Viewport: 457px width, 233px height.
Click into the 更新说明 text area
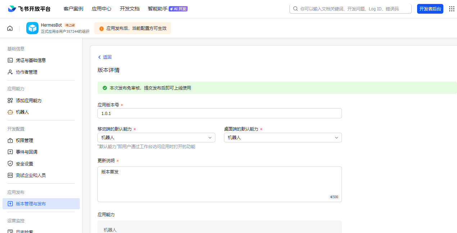(219, 184)
